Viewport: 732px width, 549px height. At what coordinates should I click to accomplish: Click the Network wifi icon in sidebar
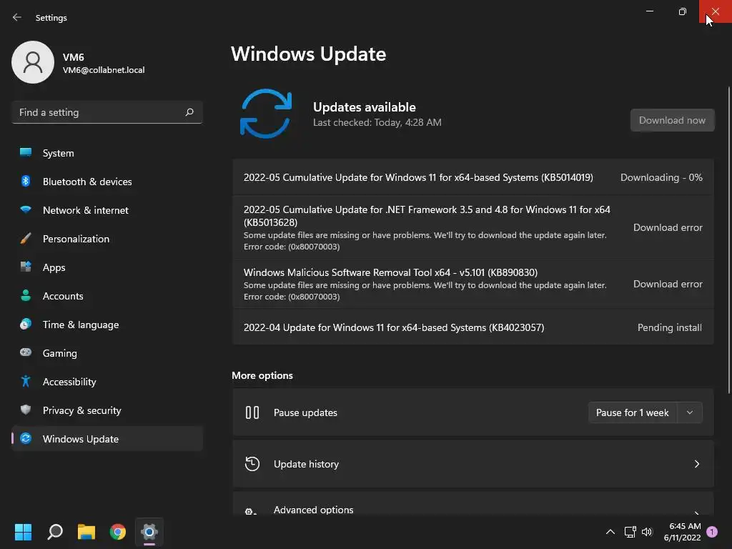tap(26, 209)
